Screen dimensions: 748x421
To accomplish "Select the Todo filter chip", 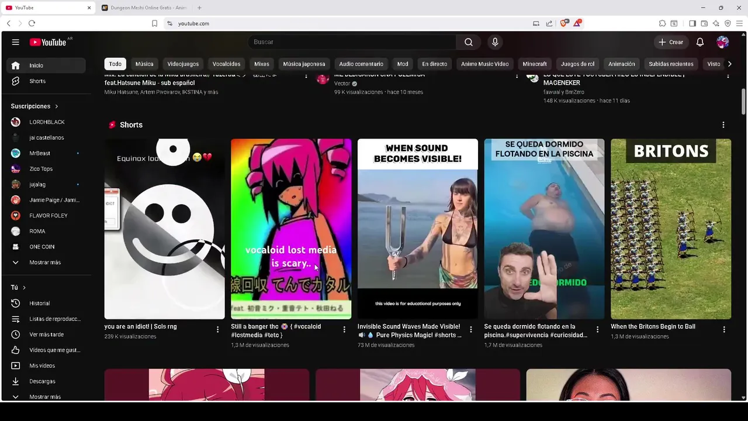I will pos(115,64).
